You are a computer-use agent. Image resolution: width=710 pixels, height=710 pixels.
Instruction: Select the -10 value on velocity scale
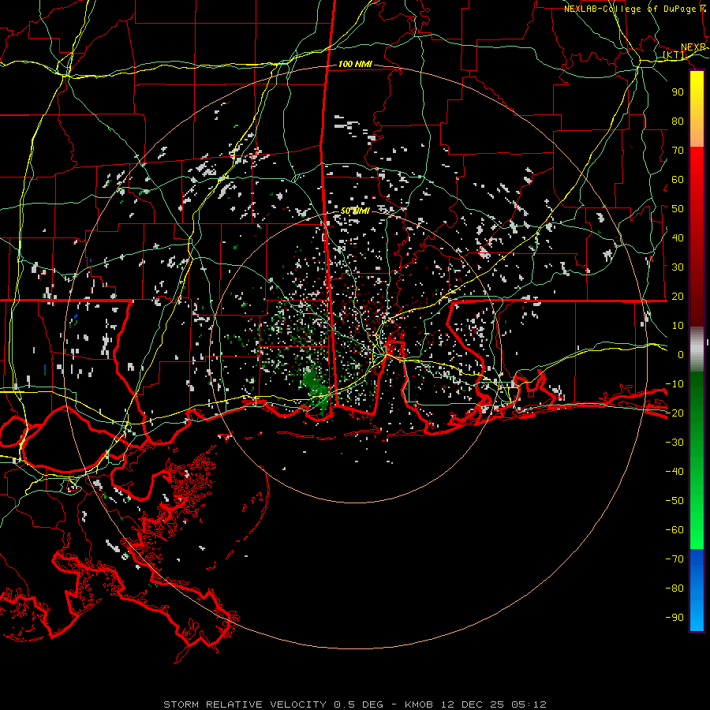point(674,384)
